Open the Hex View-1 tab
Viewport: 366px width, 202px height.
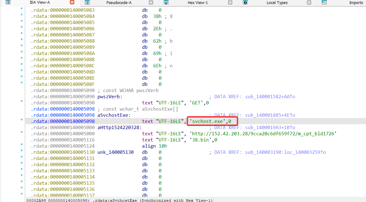click(197, 2)
